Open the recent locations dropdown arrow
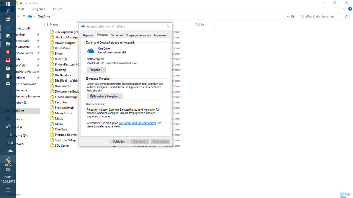The height and width of the screenshot is (198, 353). (x=19, y=17)
